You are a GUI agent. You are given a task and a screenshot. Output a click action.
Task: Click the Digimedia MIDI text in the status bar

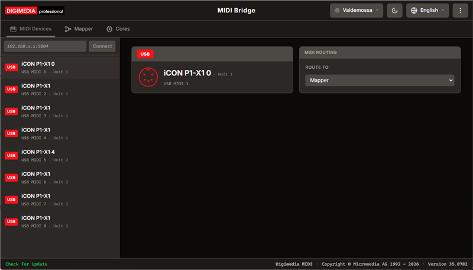[294, 264]
